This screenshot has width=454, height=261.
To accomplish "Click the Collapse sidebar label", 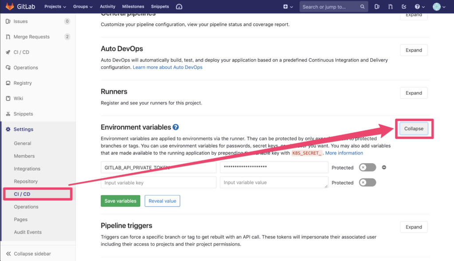I will coord(32,254).
